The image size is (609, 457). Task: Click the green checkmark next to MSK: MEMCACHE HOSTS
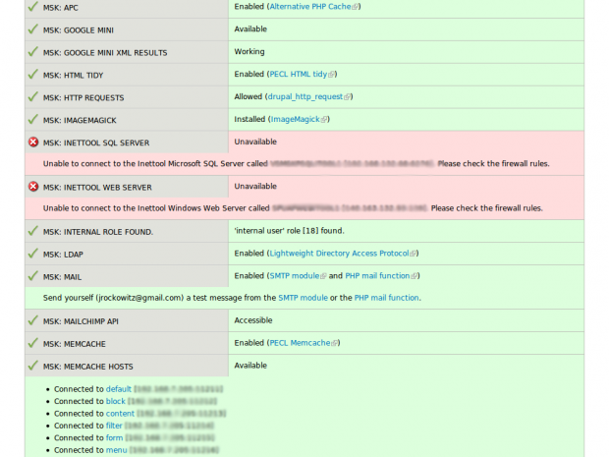click(x=33, y=366)
